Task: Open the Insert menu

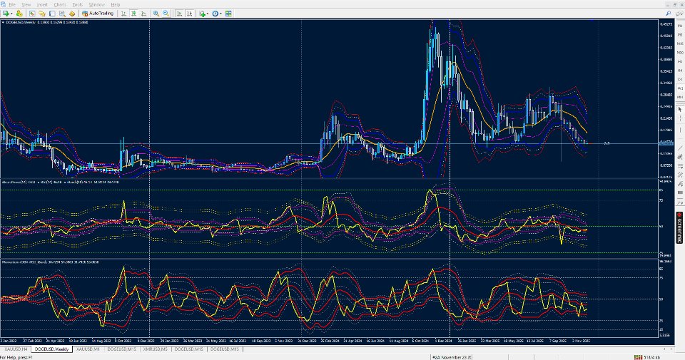Action: (42, 4)
